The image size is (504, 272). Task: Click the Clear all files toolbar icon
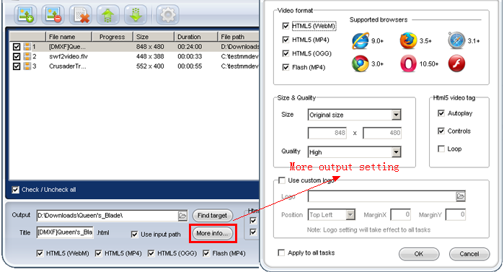(x=81, y=15)
